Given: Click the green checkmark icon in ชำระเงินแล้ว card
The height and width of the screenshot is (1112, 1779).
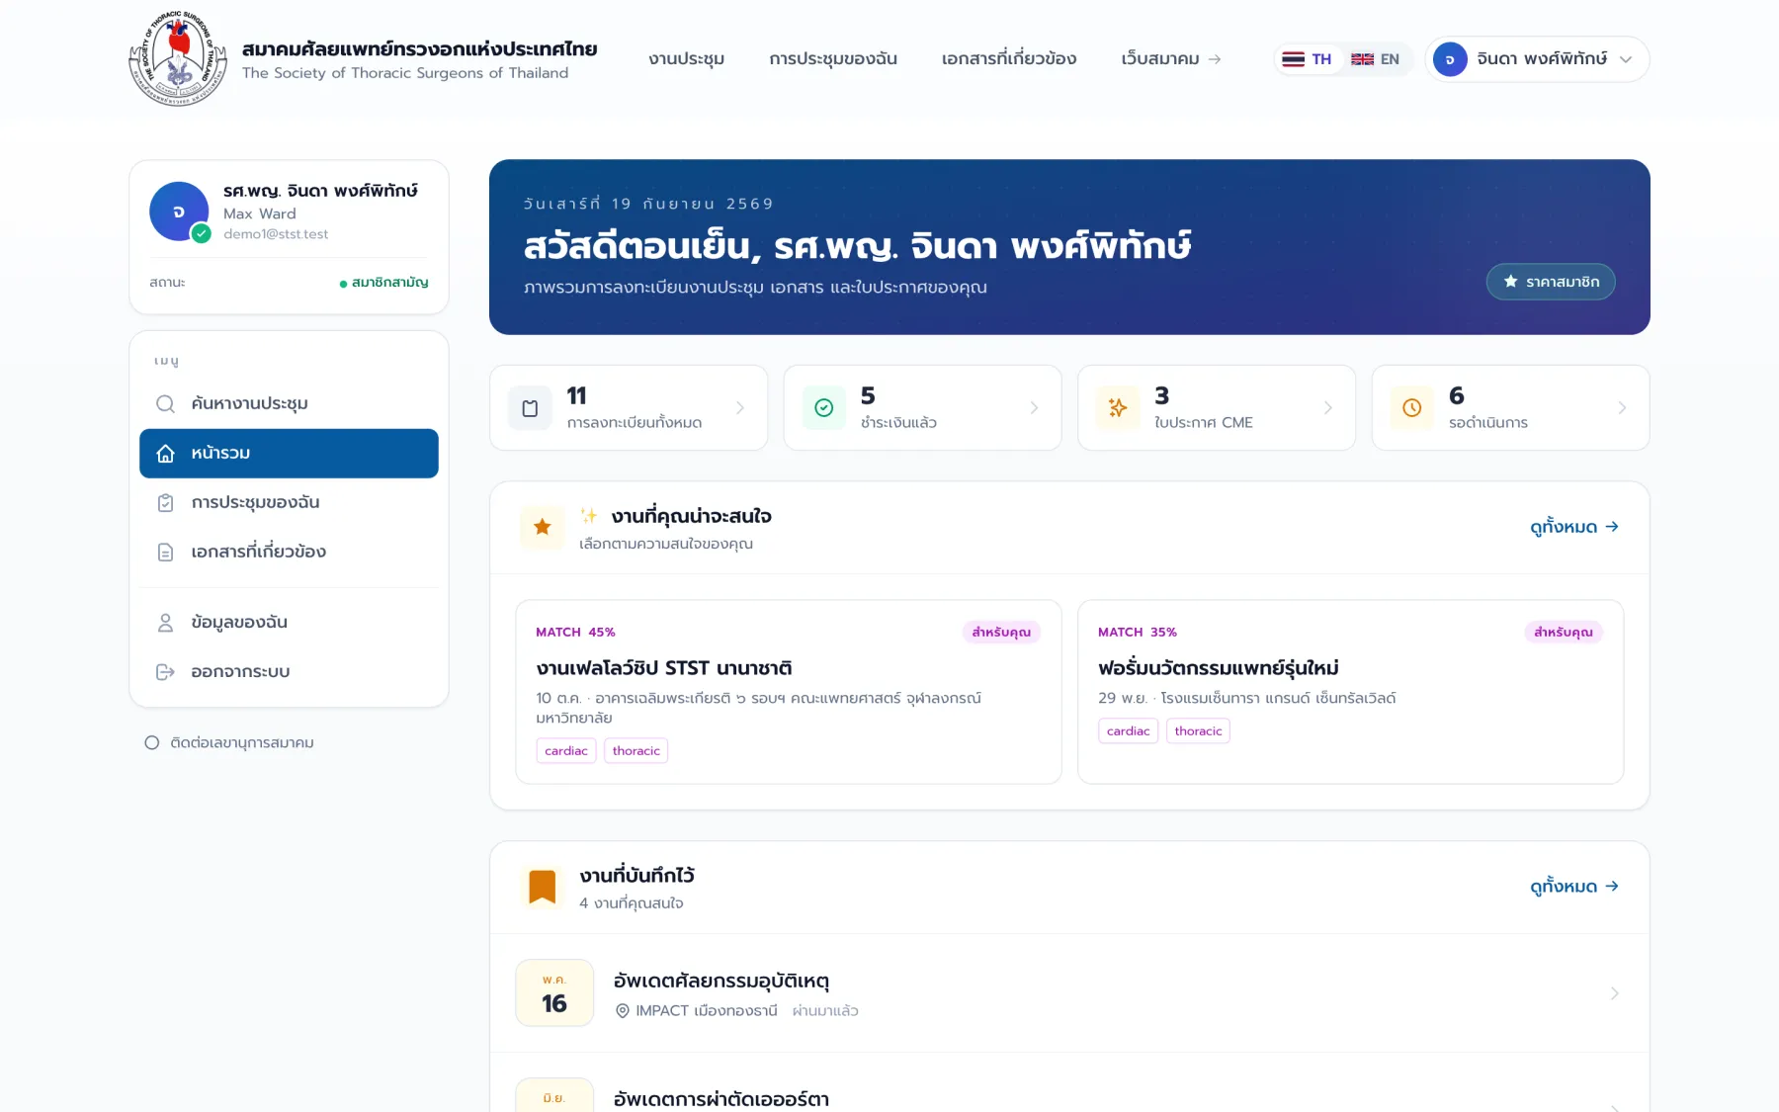Looking at the screenshot, I should coord(824,408).
